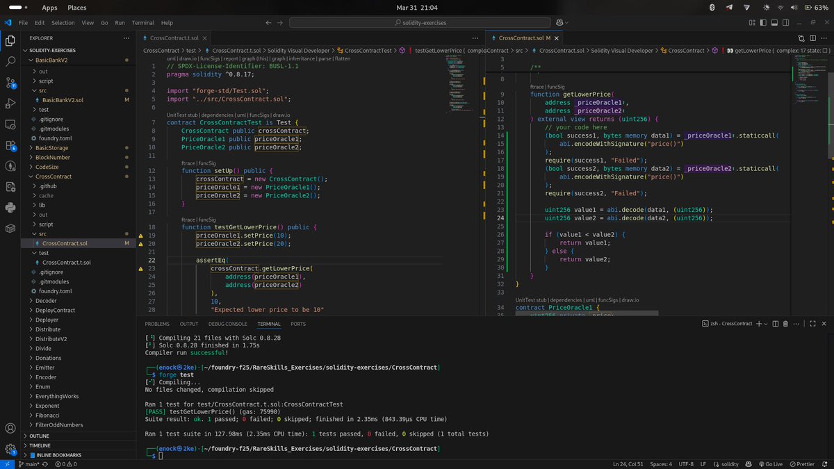Open the Manage gear icon
The image size is (834, 469).
10,450
